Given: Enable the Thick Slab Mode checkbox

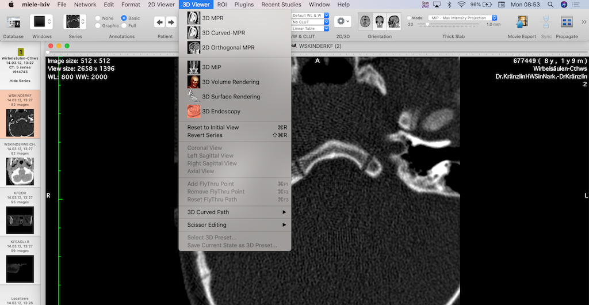Looking at the screenshot, I should click(x=410, y=18).
